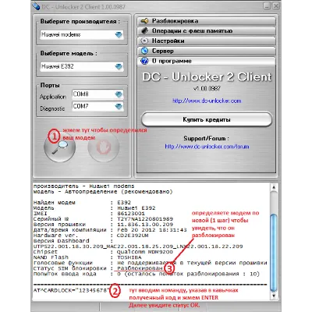
Task: Open the Разблокировка section
Action: tap(206, 21)
